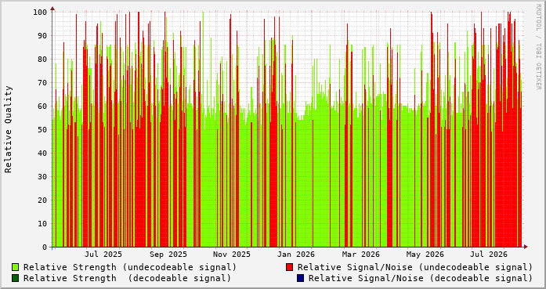The image size is (546, 289).
Task: Click the Sep 2025 x-axis label
Action: pos(168,255)
